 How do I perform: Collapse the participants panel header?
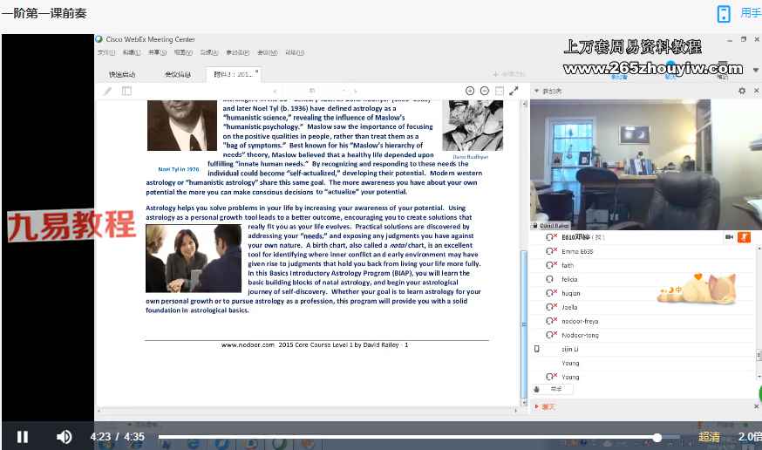point(536,91)
